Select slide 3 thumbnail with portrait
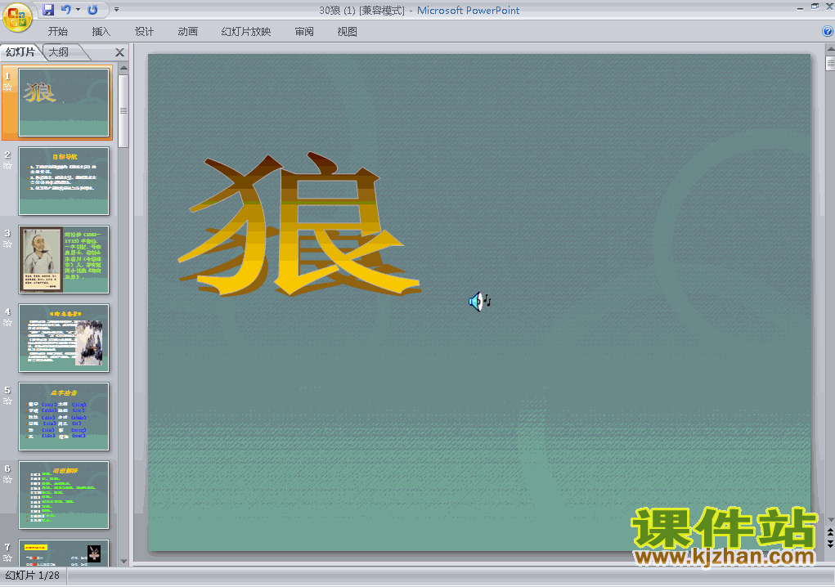The width and height of the screenshot is (835, 587). 64,259
